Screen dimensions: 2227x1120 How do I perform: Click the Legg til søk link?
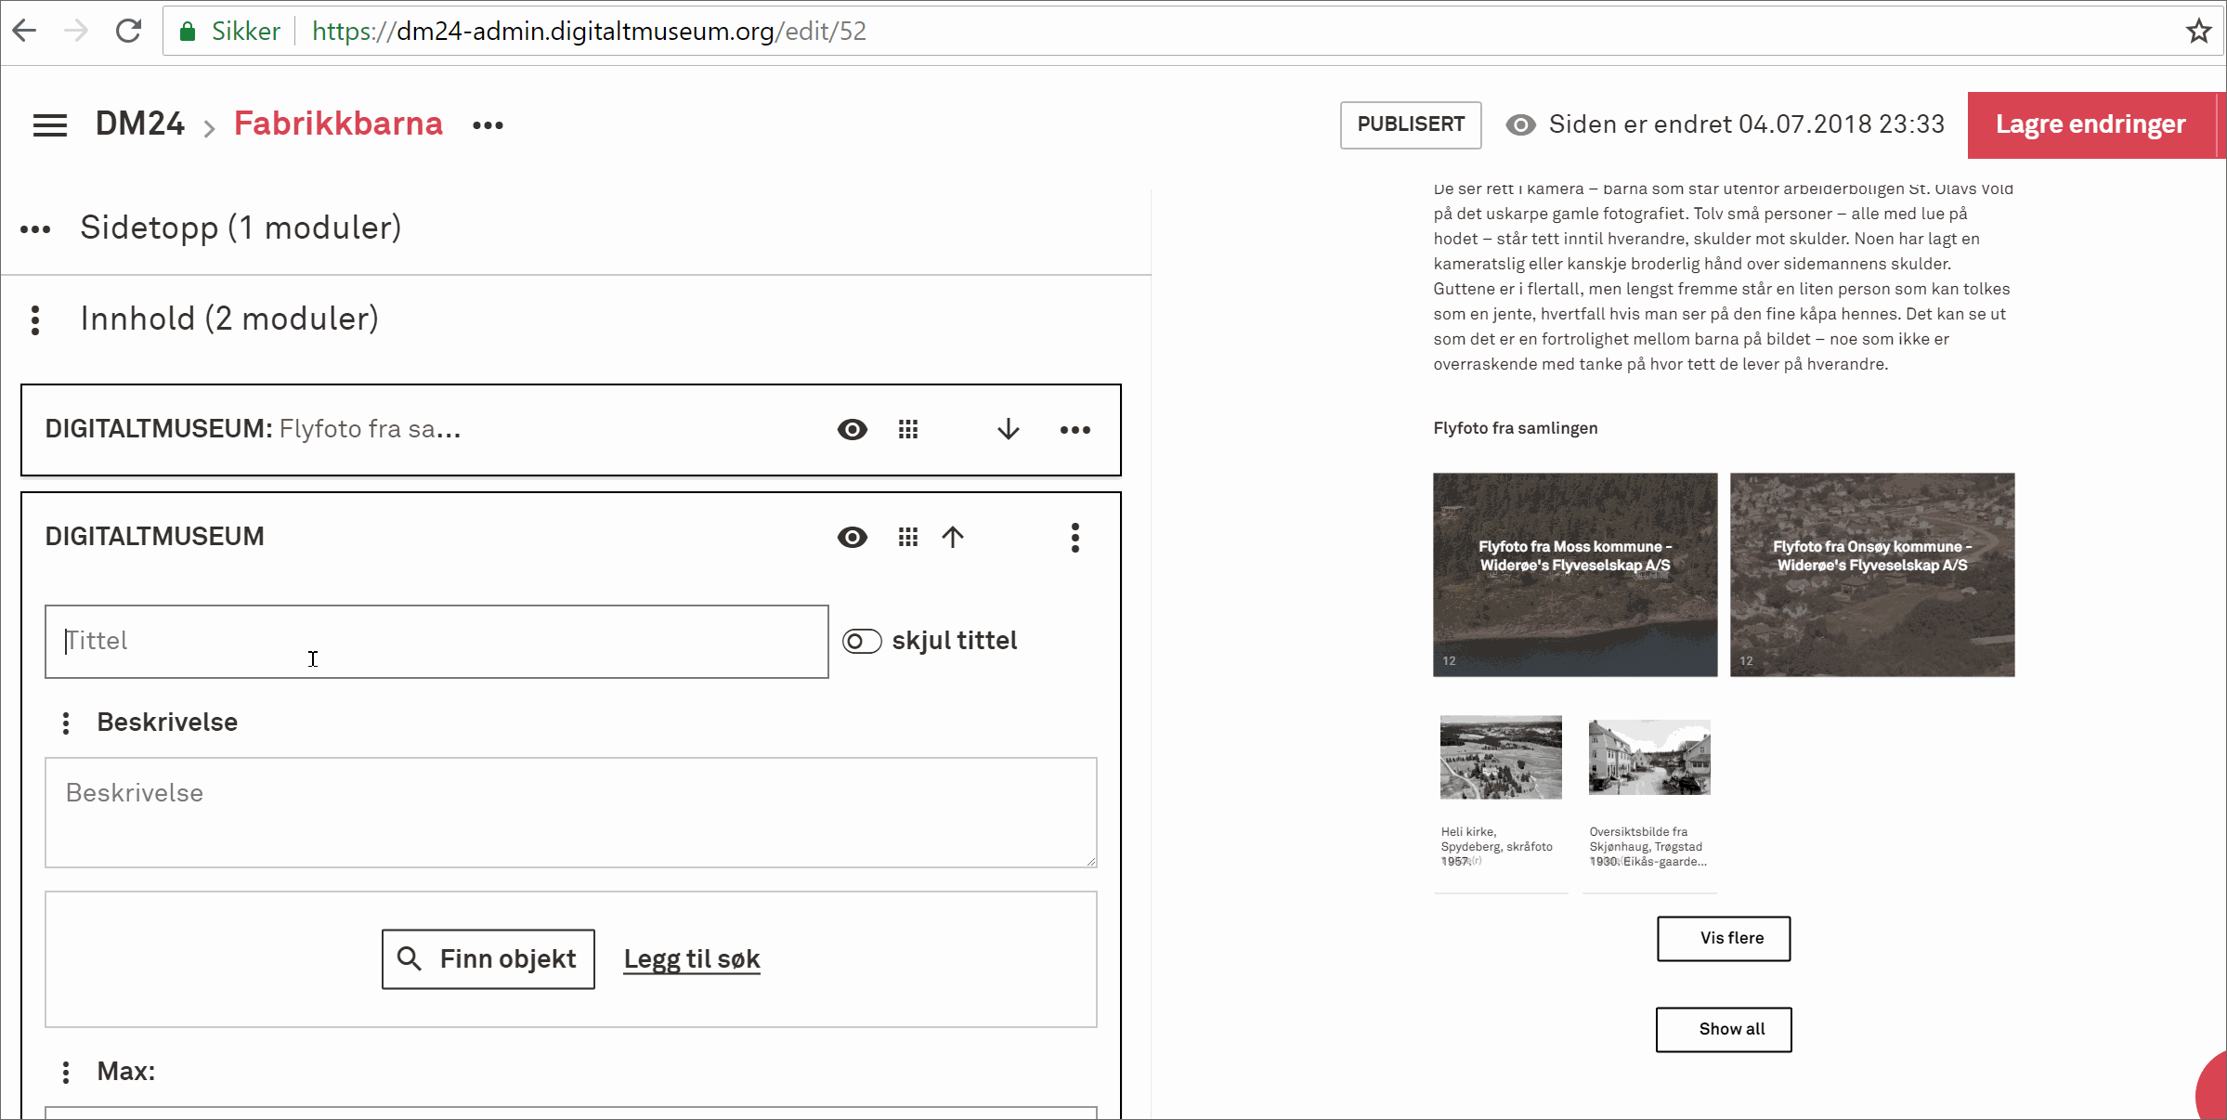click(x=692, y=959)
